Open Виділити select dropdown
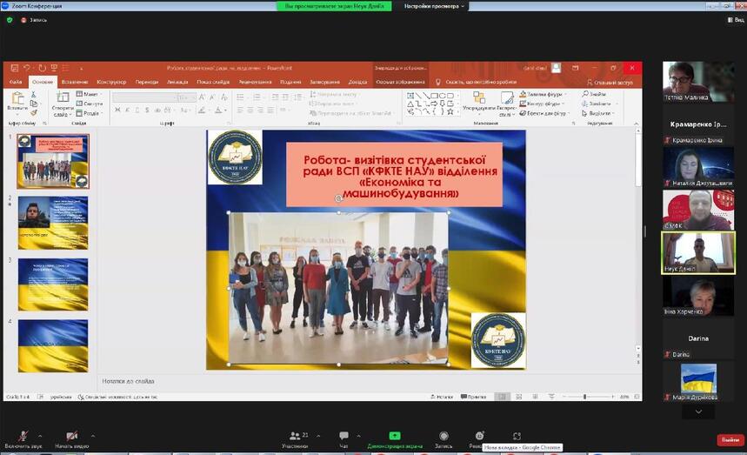747x455 pixels. (598, 113)
